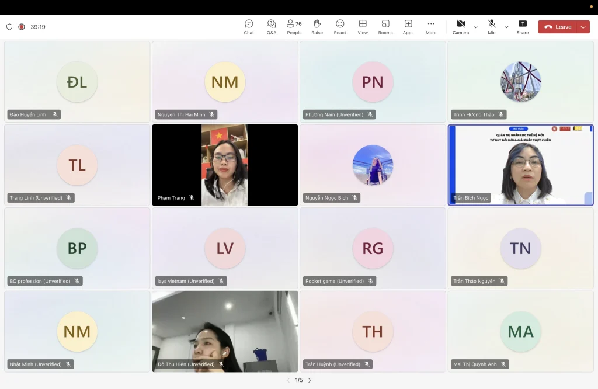This screenshot has width=598, height=389.
Task: Click the recording indicator icon
Action: 22,27
